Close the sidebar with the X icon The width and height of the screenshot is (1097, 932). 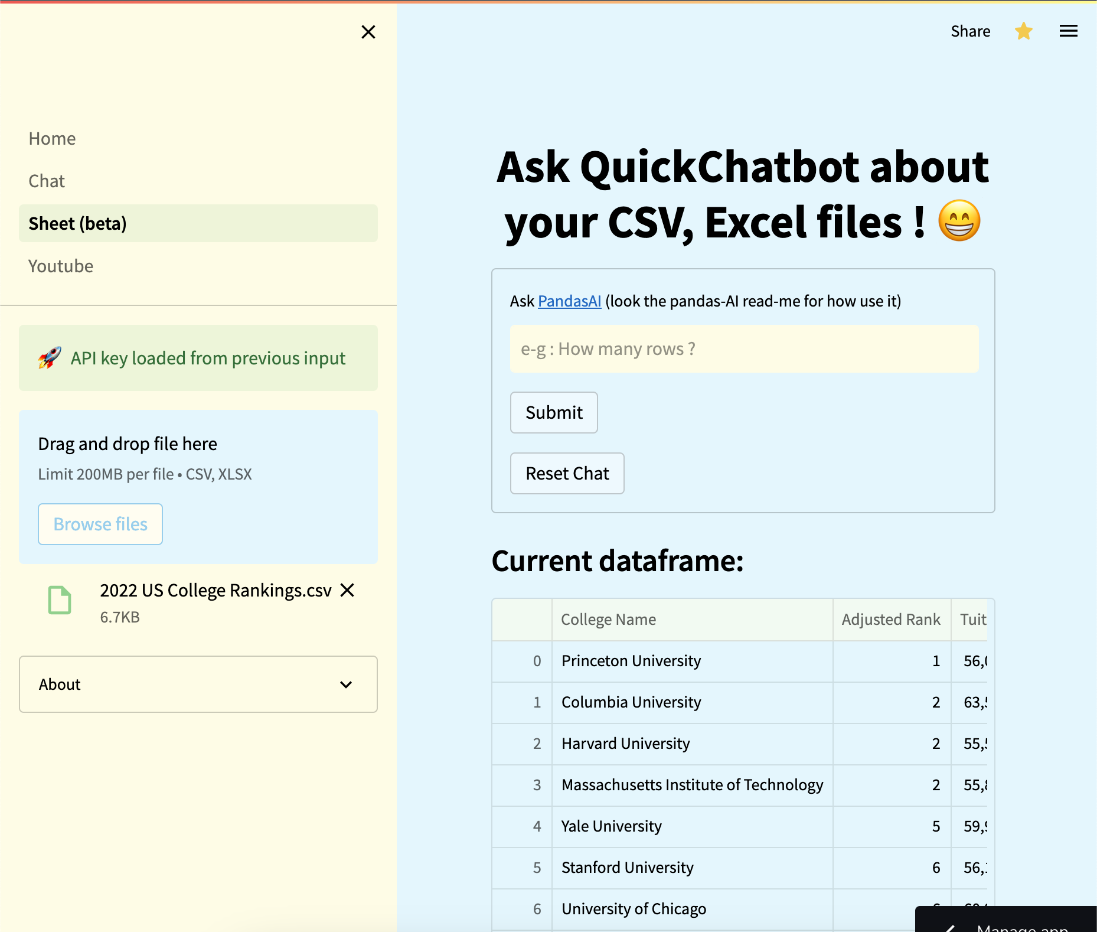[368, 32]
